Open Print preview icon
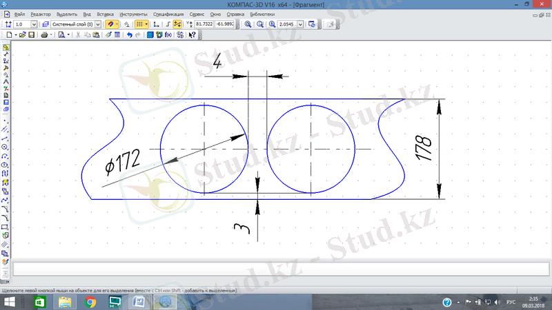Image resolution: width=552 pixels, height=310 pixels. pyautogui.click(x=61, y=35)
